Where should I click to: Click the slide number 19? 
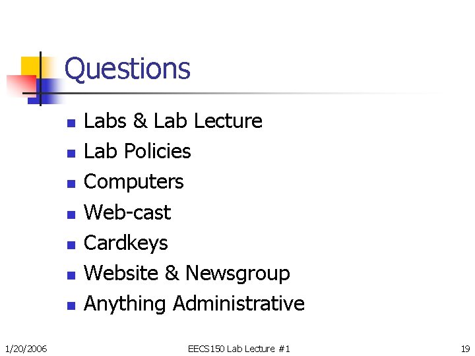pos(466,349)
